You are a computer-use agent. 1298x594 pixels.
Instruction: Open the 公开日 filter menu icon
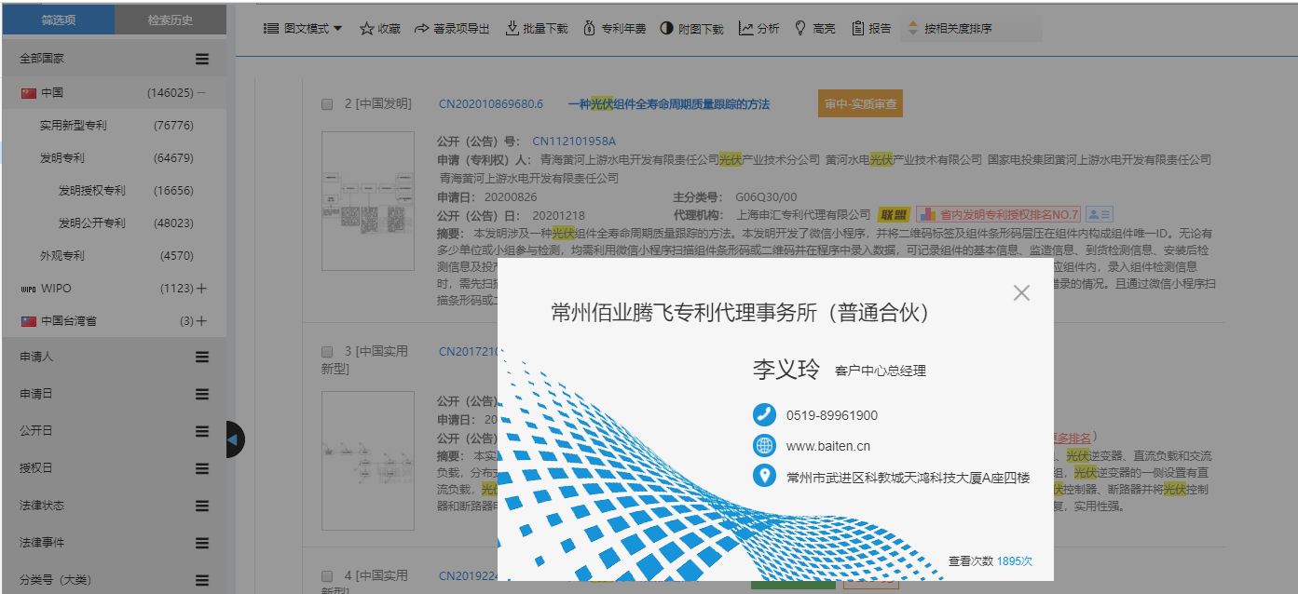pyautogui.click(x=202, y=431)
